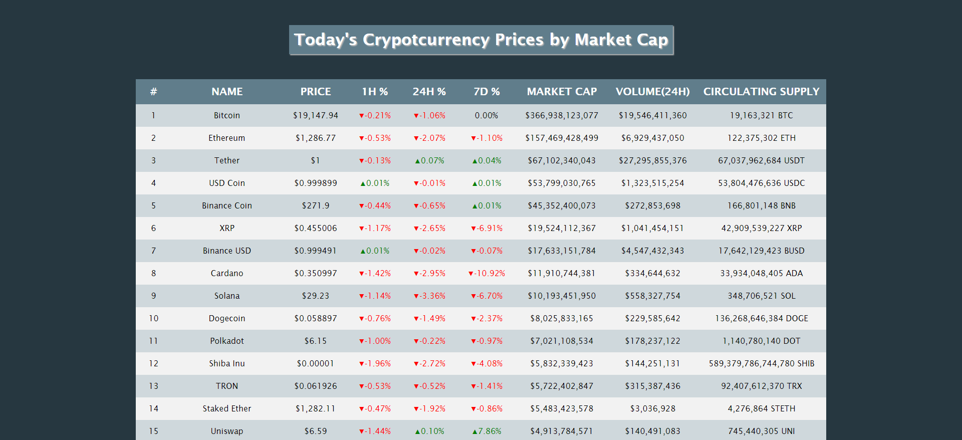The image size is (962, 440).
Task: Click the Shiba Inu name
Action: tap(227, 363)
